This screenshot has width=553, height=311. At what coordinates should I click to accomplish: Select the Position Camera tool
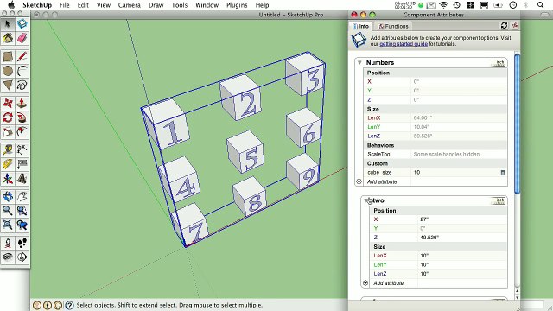tap(8, 243)
